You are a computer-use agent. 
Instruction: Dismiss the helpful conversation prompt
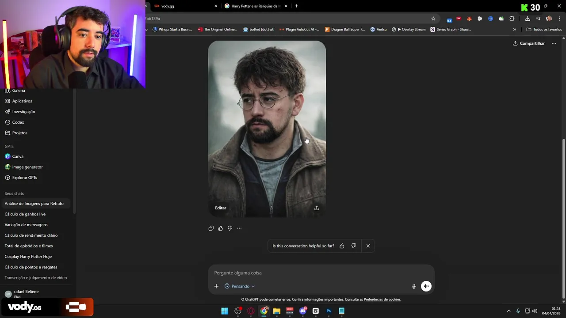click(368, 246)
